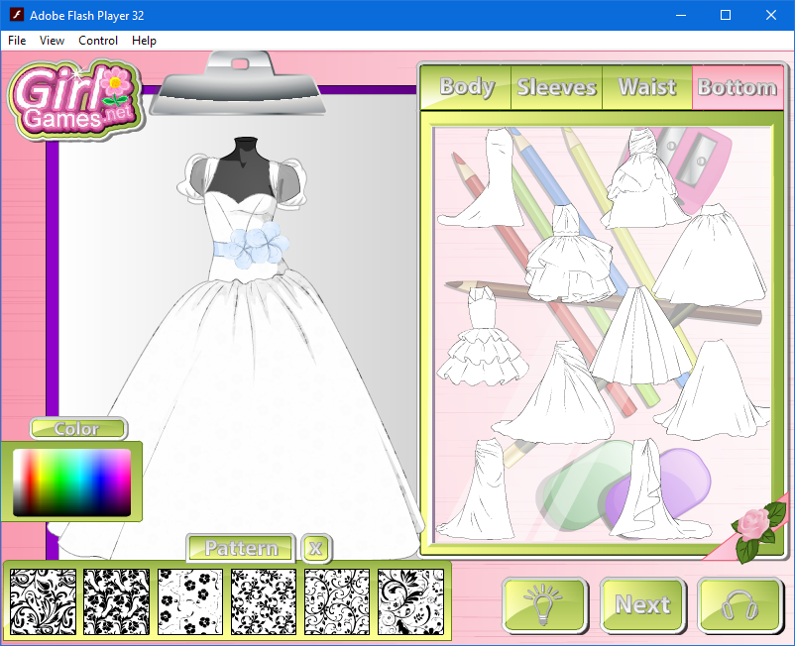The height and width of the screenshot is (646, 795).
Task: Switch to the Sleeves tab
Action: (556, 87)
